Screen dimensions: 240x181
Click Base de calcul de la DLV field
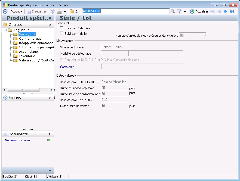click(x=114, y=100)
